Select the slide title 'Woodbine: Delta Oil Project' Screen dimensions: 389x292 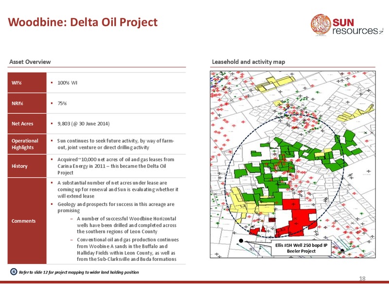click(x=83, y=22)
